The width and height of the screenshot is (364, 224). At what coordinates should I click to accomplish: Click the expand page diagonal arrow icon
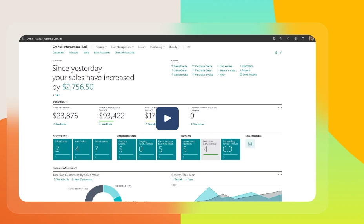[x=281, y=52]
